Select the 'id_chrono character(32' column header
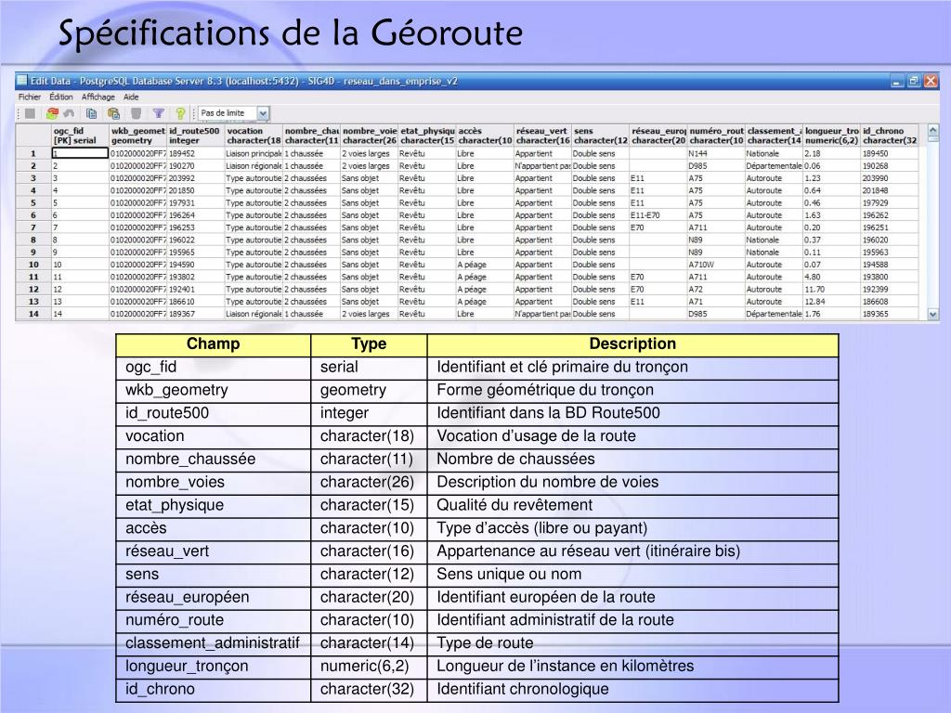 click(x=890, y=136)
